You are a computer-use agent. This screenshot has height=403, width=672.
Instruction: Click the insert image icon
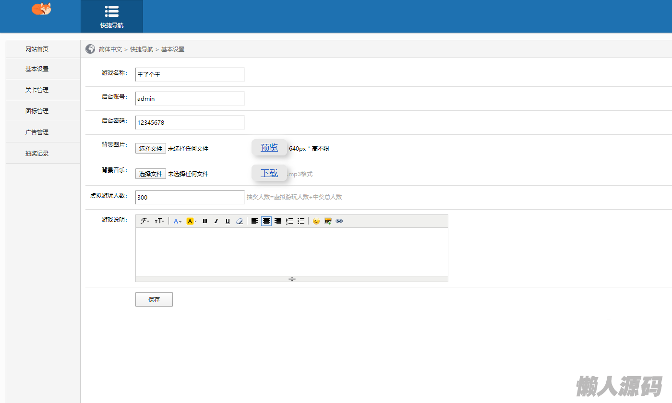(328, 221)
